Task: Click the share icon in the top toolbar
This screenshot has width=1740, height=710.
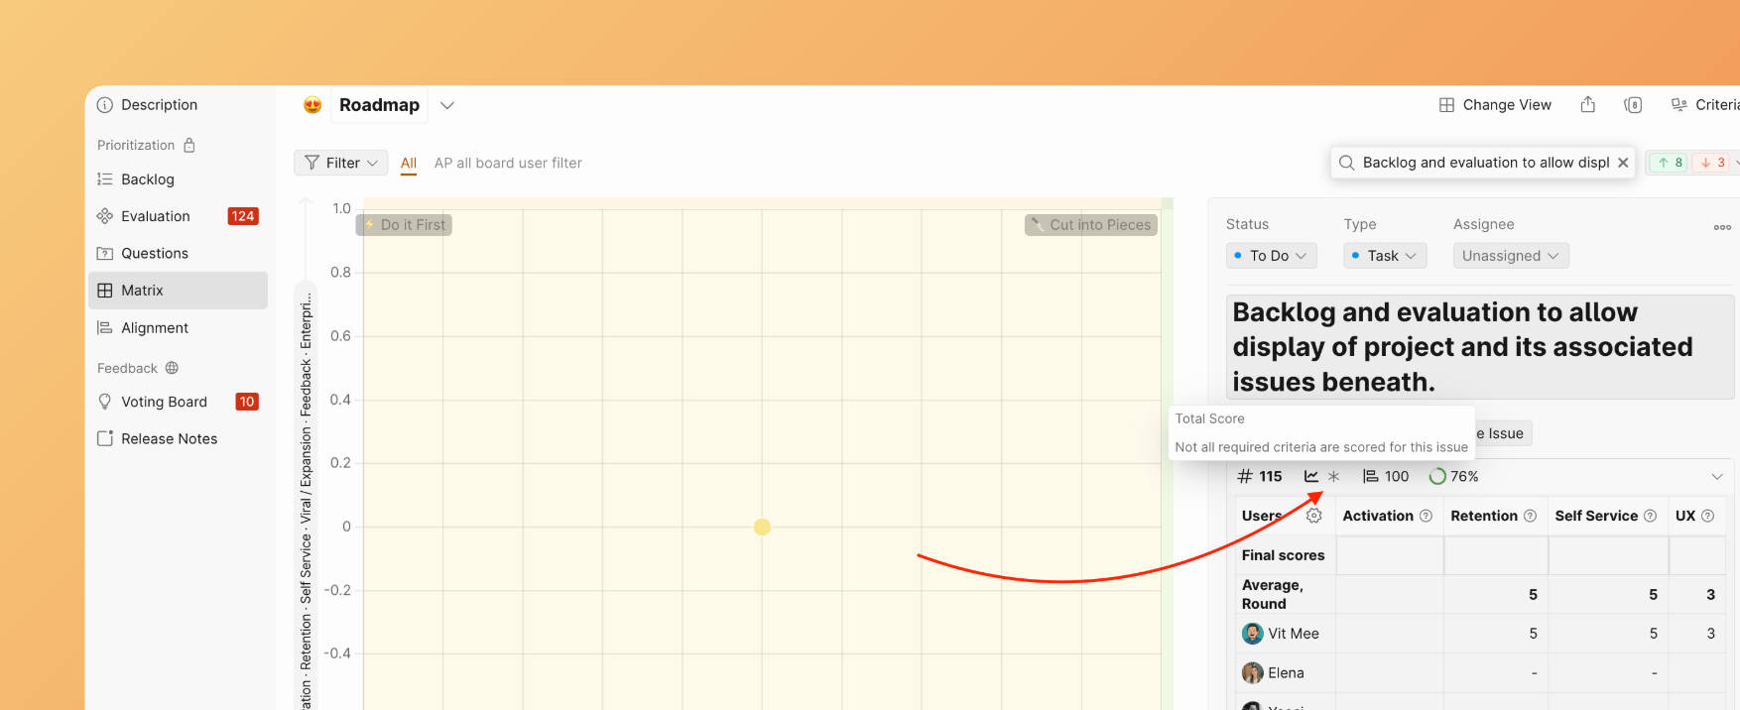Action: click(x=1587, y=105)
